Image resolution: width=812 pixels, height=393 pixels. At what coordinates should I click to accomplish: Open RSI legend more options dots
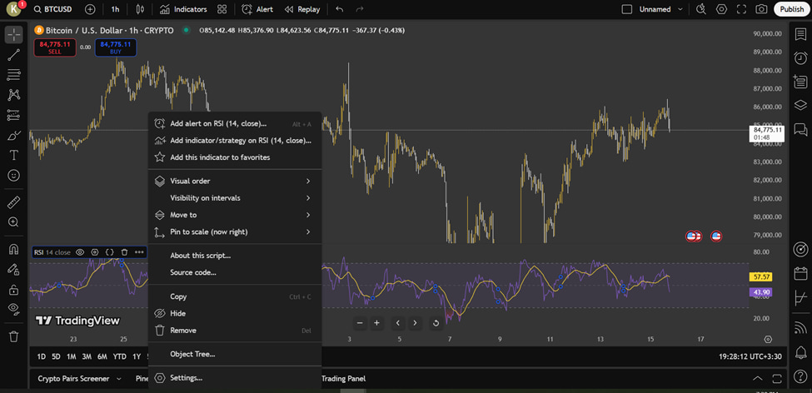pyautogui.click(x=139, y=252)
